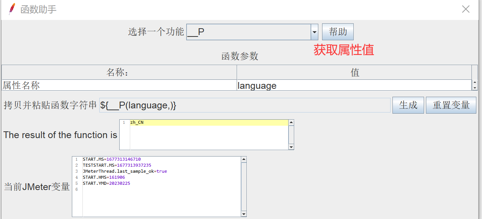The image size is (482, 219).
Task: Open the function selection dropdown arrow
Action: tap(315, 32)
